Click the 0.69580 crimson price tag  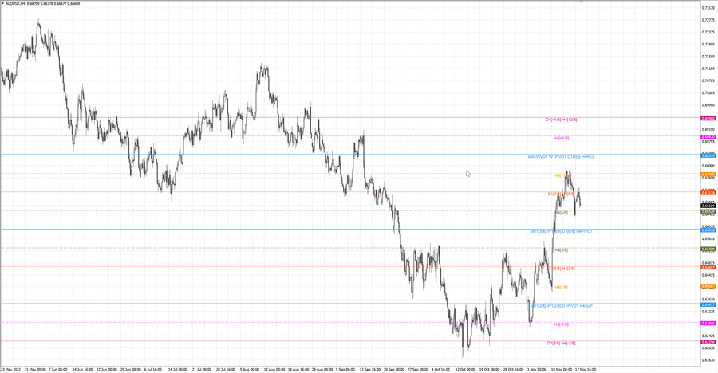[x=708, y=119]
